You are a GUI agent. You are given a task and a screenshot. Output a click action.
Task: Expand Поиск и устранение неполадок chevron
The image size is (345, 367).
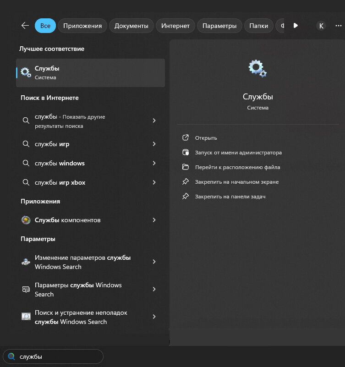(154, 317)
